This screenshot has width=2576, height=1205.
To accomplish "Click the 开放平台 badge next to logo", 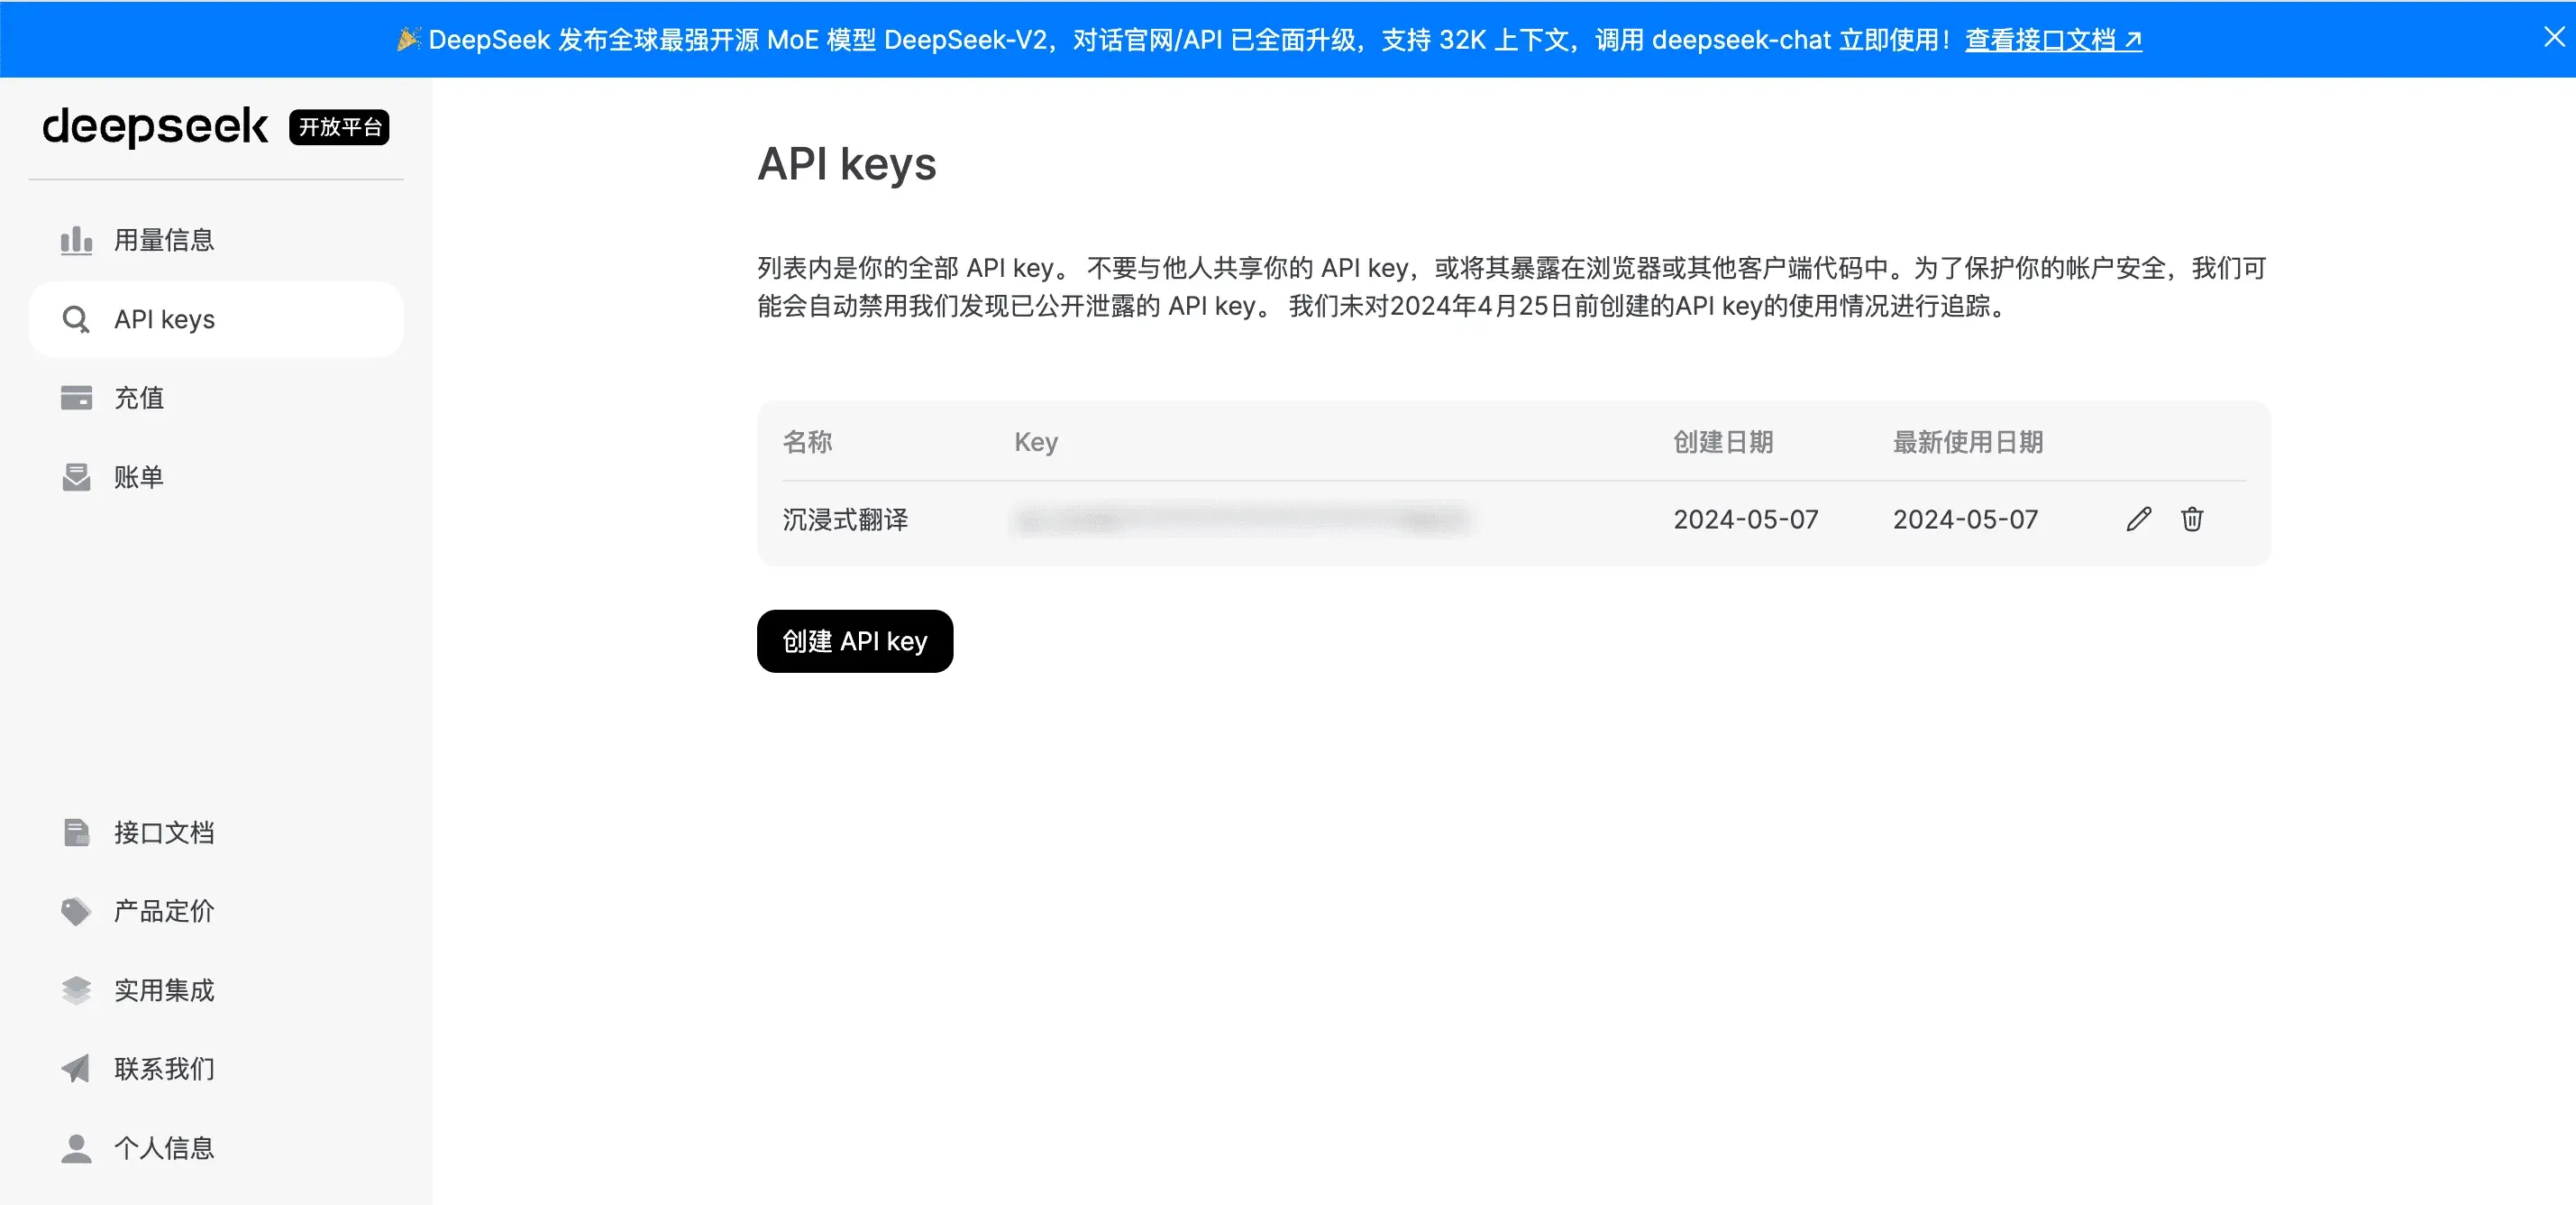I will click(x=338, y=127).
